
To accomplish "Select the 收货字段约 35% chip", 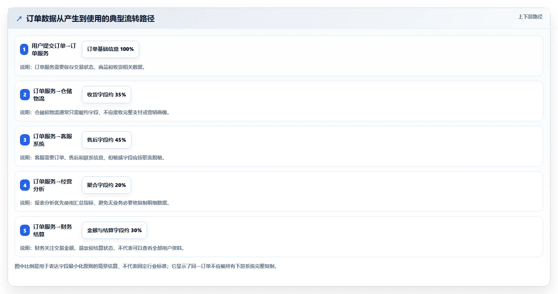I will click(x=106, y=95).
